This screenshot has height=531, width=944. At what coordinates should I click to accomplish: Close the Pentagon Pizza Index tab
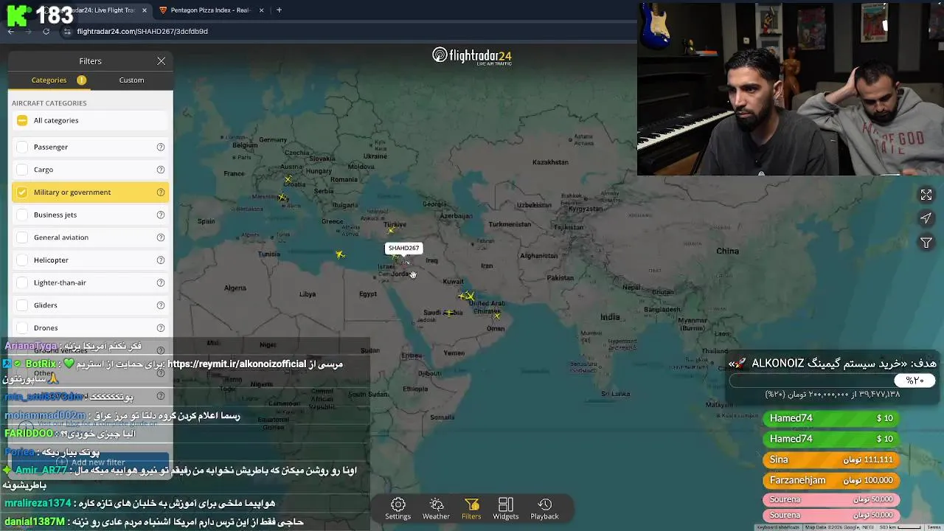pos(261,10)
